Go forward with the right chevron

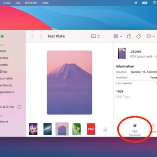41,36
